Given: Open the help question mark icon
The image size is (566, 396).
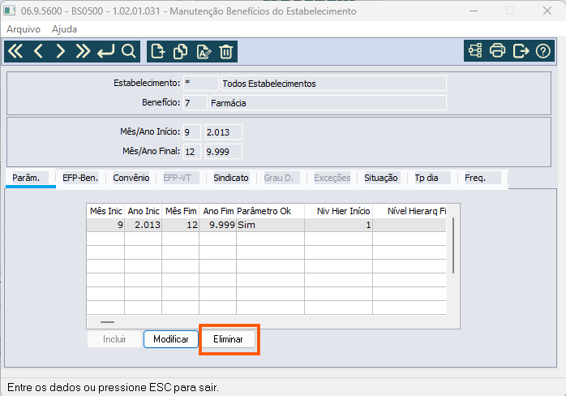Looking at the screenshot, I should pos(543,50).
